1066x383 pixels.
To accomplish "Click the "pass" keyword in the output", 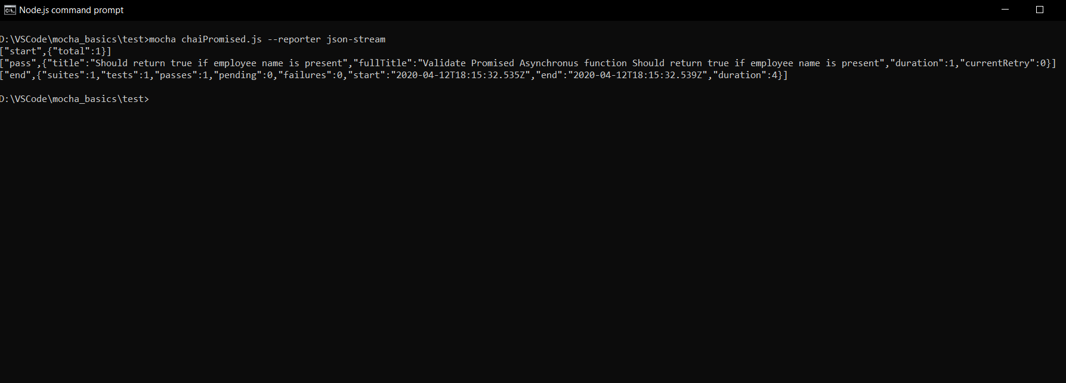I will tap(20, 63).
